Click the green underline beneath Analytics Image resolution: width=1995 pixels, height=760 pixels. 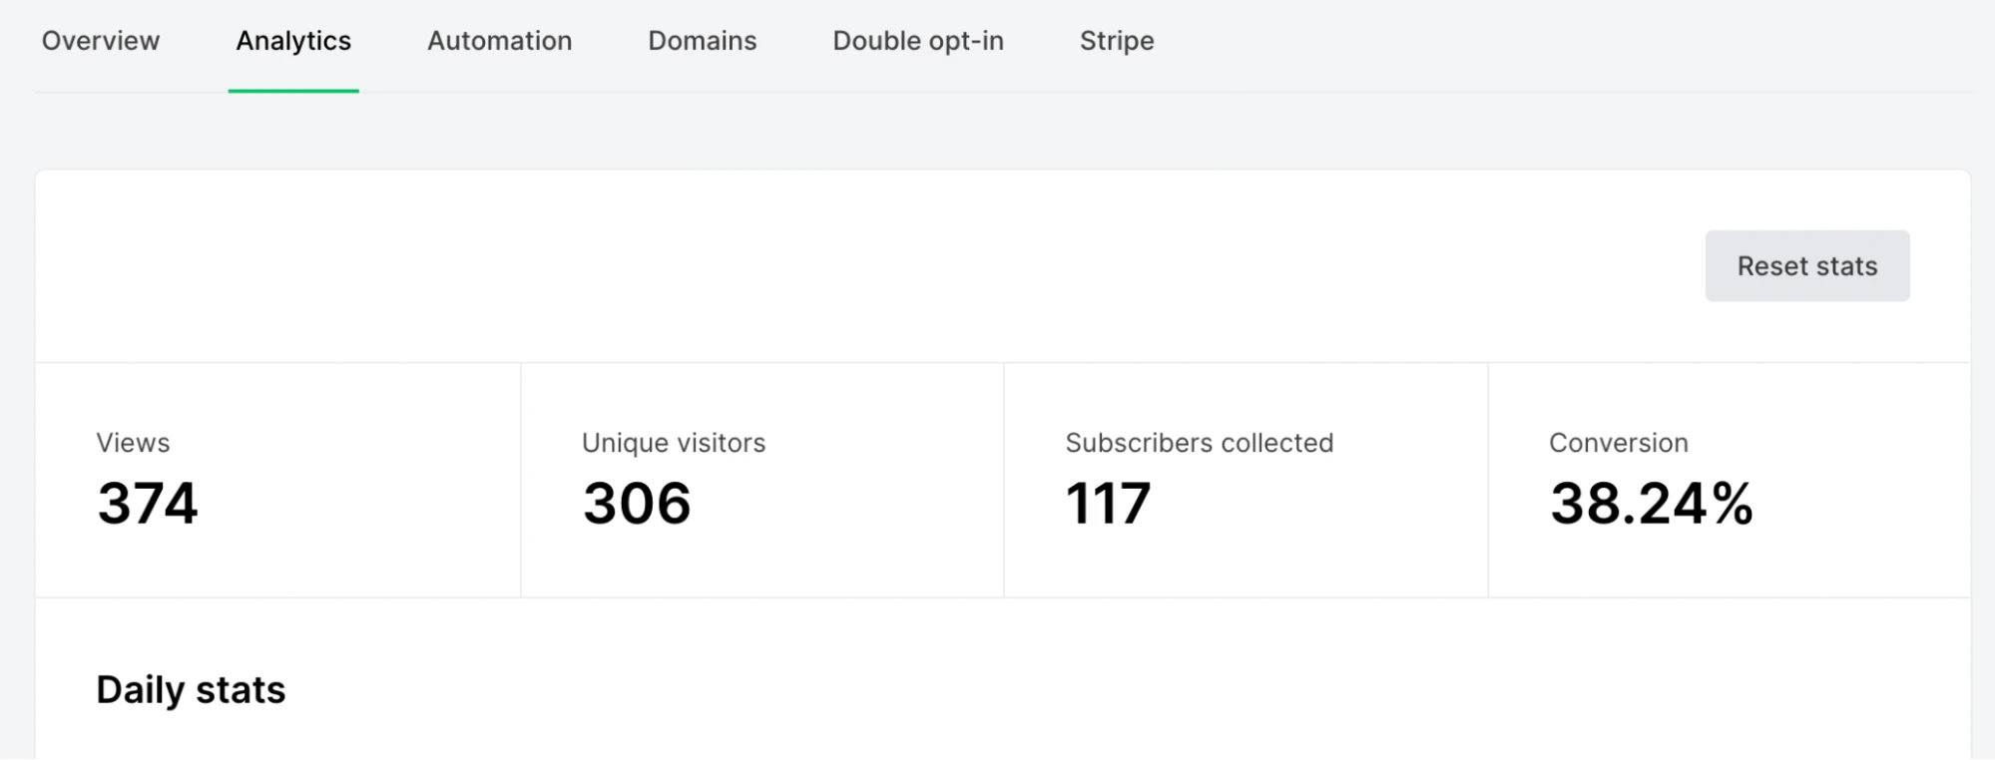point(293,91)
